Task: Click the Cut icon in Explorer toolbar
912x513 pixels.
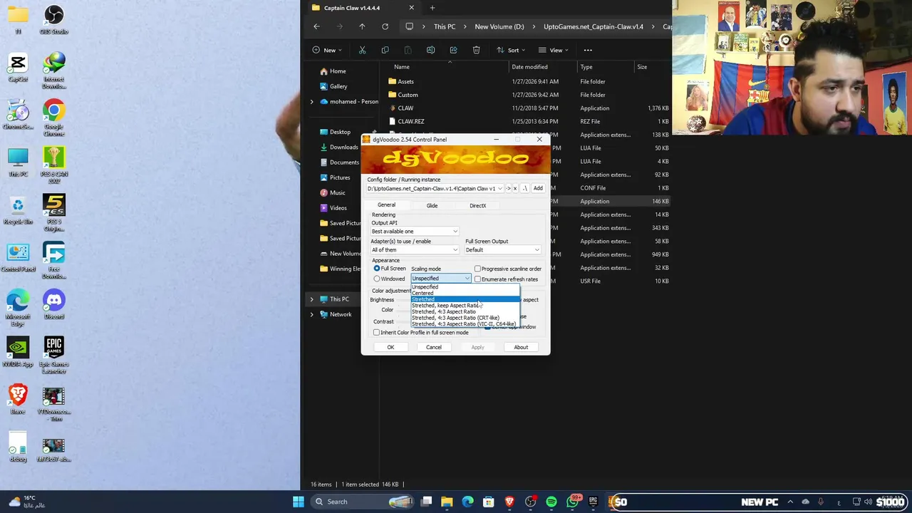Action: [362, 50]
